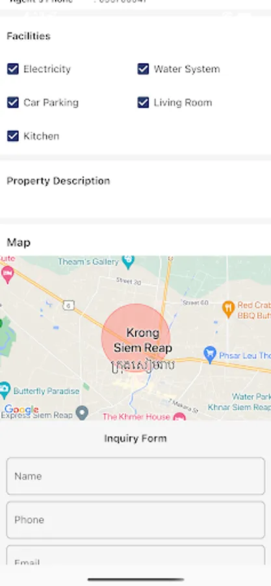Viewport: 271px width, 586px height.
Task: Focus the Phone input field
Action: click(136, 520)
